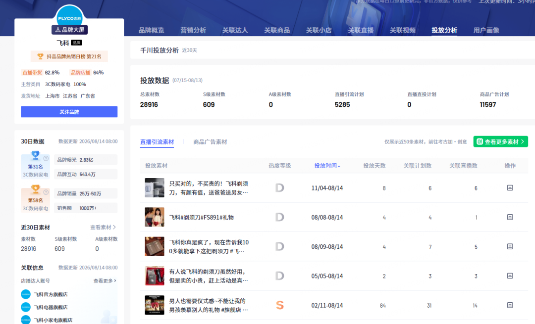Open details icon for 飞科#剃须刀#FS891 row
535x324 pixels.
click(x=510, y=217)
